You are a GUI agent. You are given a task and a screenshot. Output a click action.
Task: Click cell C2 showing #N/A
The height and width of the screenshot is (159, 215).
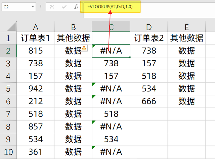coord(111,51)
